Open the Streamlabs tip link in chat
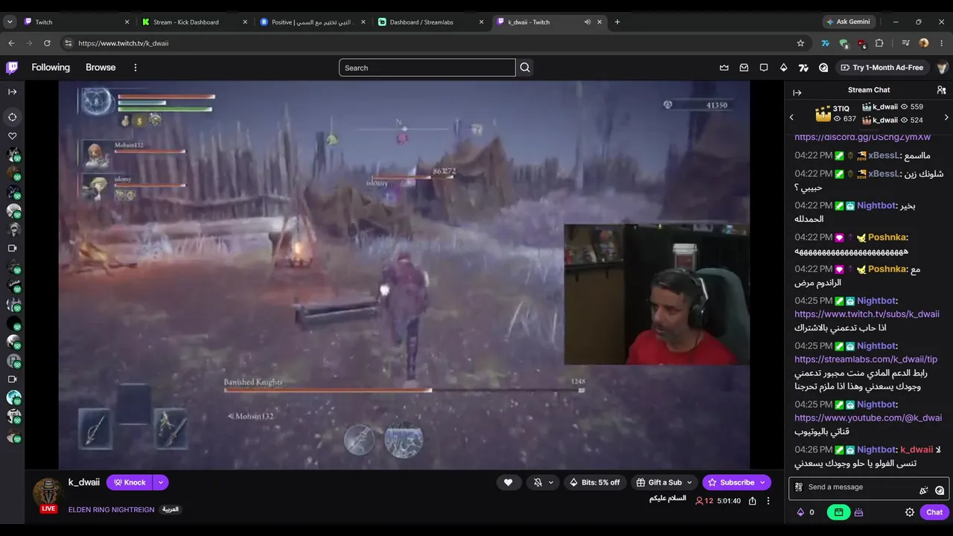The width and height of the screenshot is (953, 536). 866,360
